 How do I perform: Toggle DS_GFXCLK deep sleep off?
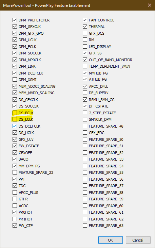15,100
